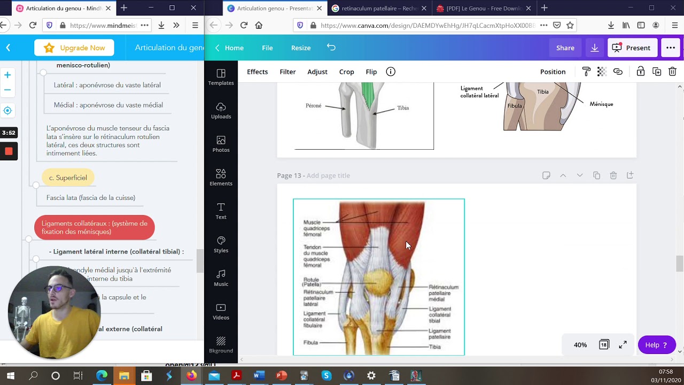Open the Bkground panel
Viewport: 684px width, 385px height.
click(x=221, y=345)
